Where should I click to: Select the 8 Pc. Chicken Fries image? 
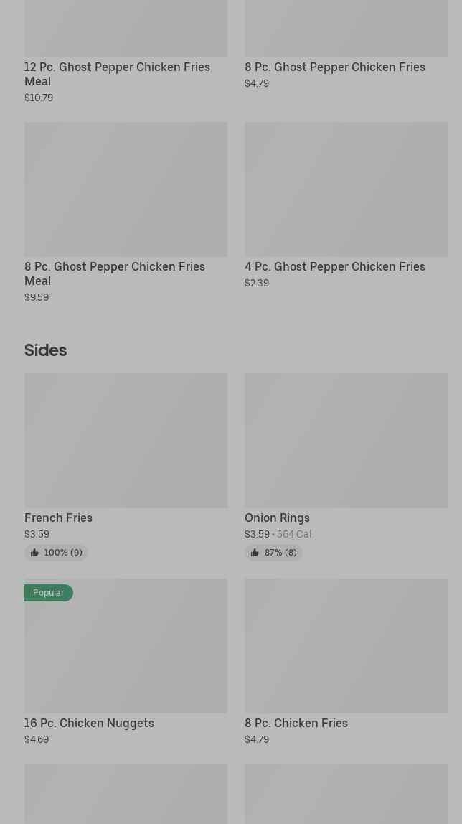pos(346,646)
